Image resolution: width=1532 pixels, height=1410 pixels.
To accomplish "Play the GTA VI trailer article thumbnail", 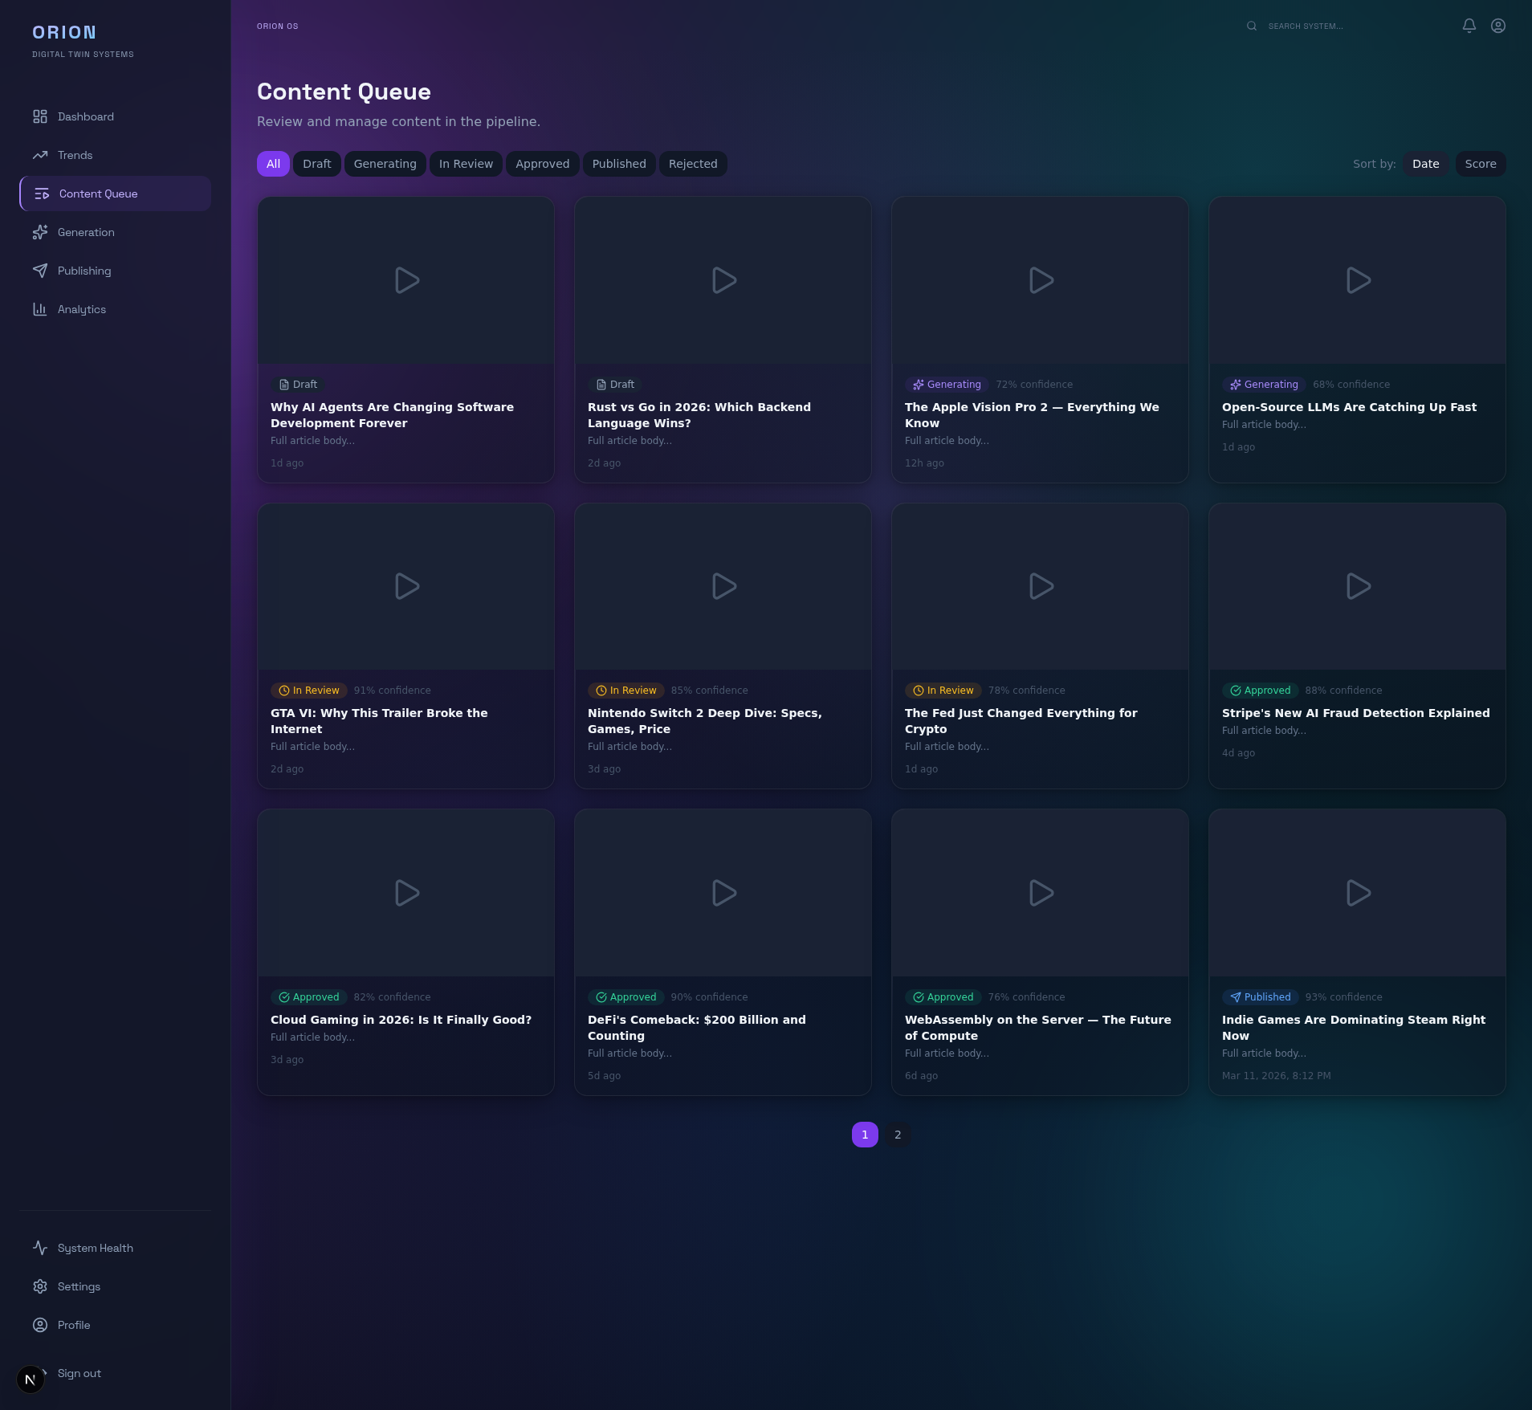I will click(x=406, y=586).
